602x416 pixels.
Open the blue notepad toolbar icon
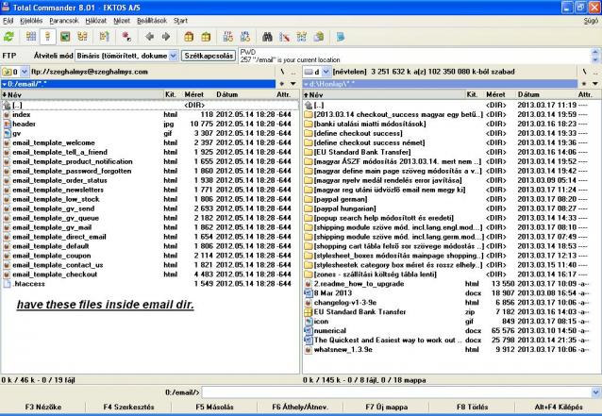tap(341, 37)
